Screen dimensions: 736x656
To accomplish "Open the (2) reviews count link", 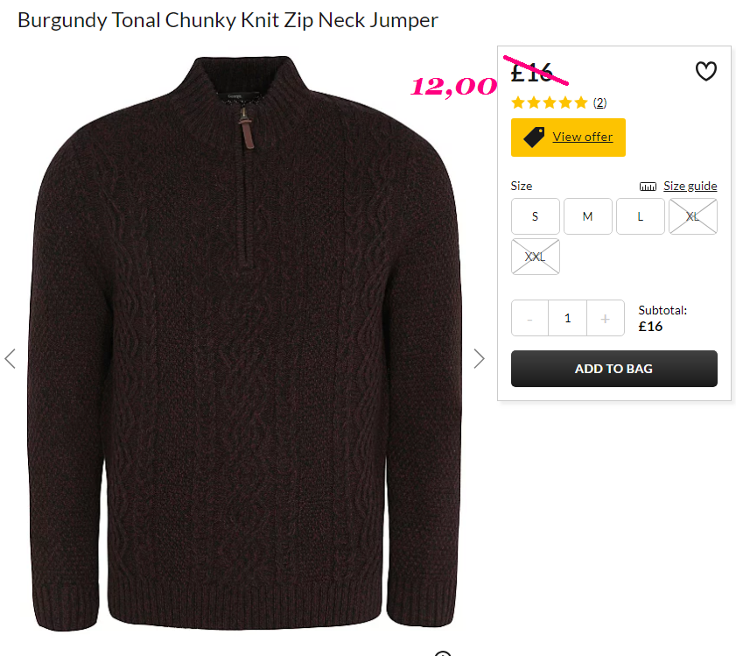I will [x=599, y=102].
